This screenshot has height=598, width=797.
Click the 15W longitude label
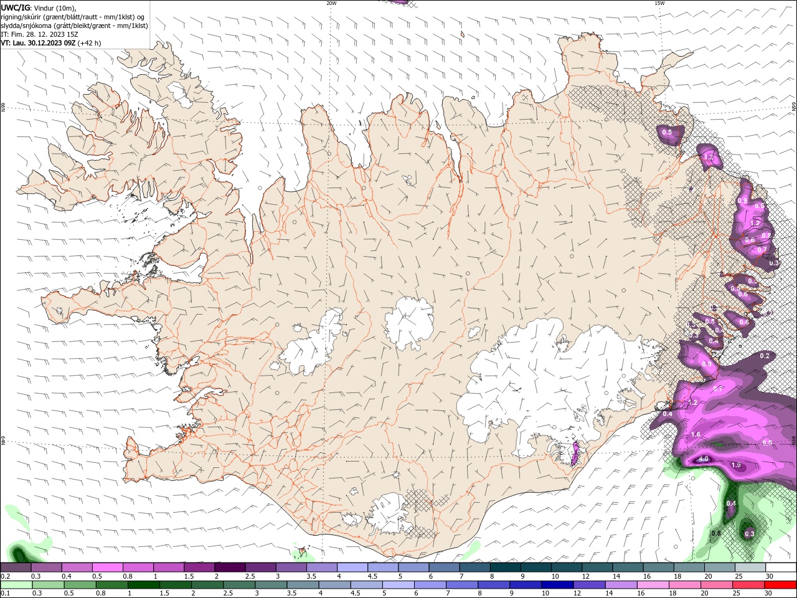(x=659, y=2)
